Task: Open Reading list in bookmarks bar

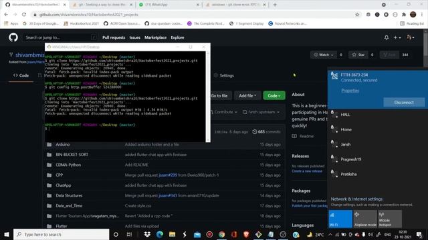Action: pos(412,24)
